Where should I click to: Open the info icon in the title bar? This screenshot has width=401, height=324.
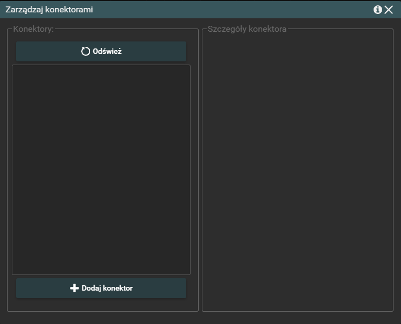pyautogui.click(x=378, y=10)
